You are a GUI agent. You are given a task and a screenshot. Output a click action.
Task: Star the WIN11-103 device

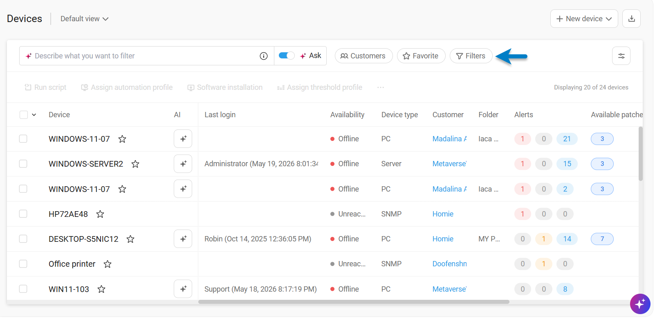pyautogui.click(x=101, y=289)
